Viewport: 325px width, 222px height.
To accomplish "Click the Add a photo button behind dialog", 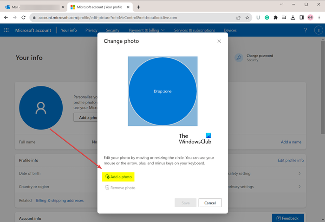I will pyautogui.click(x=85, y=118).
